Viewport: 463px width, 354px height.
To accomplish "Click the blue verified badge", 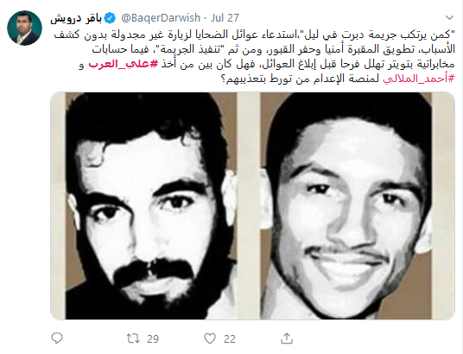I will coord(111,18).
